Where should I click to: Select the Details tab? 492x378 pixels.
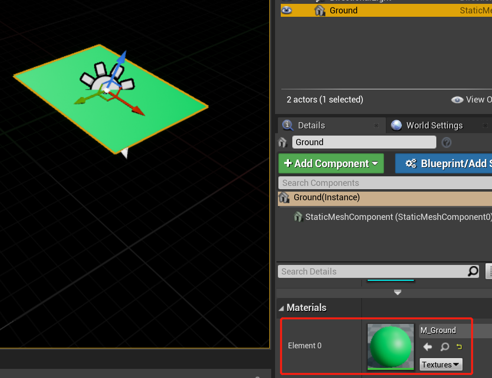311,126
